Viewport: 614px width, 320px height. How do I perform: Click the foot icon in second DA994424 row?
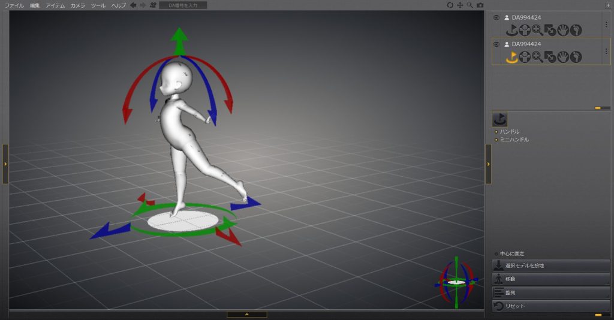[x=576, y=57]
